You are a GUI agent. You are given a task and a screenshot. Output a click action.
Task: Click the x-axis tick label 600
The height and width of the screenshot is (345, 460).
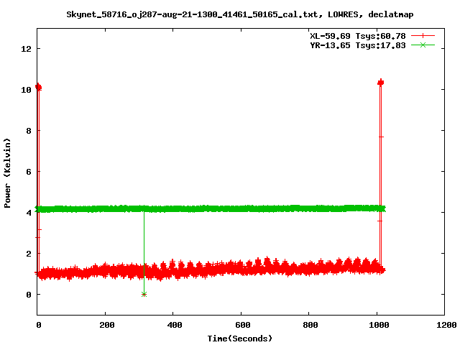[x=243, y=325]
